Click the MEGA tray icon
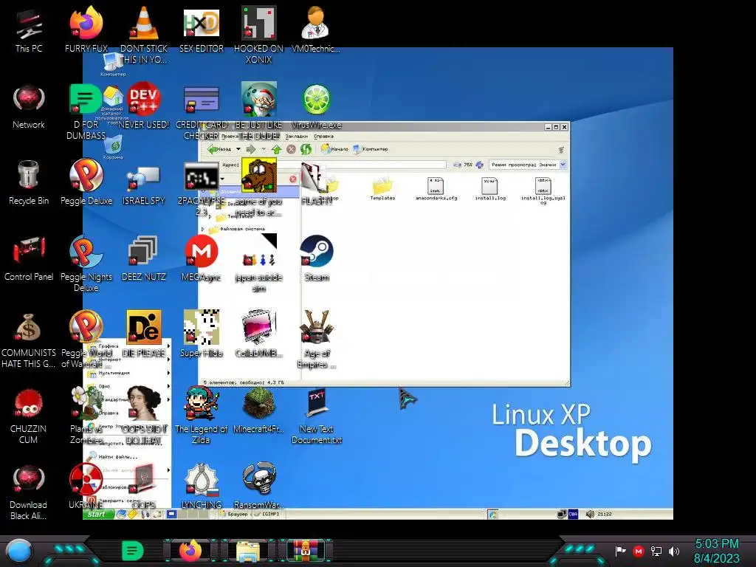 (x=639, y=551)
